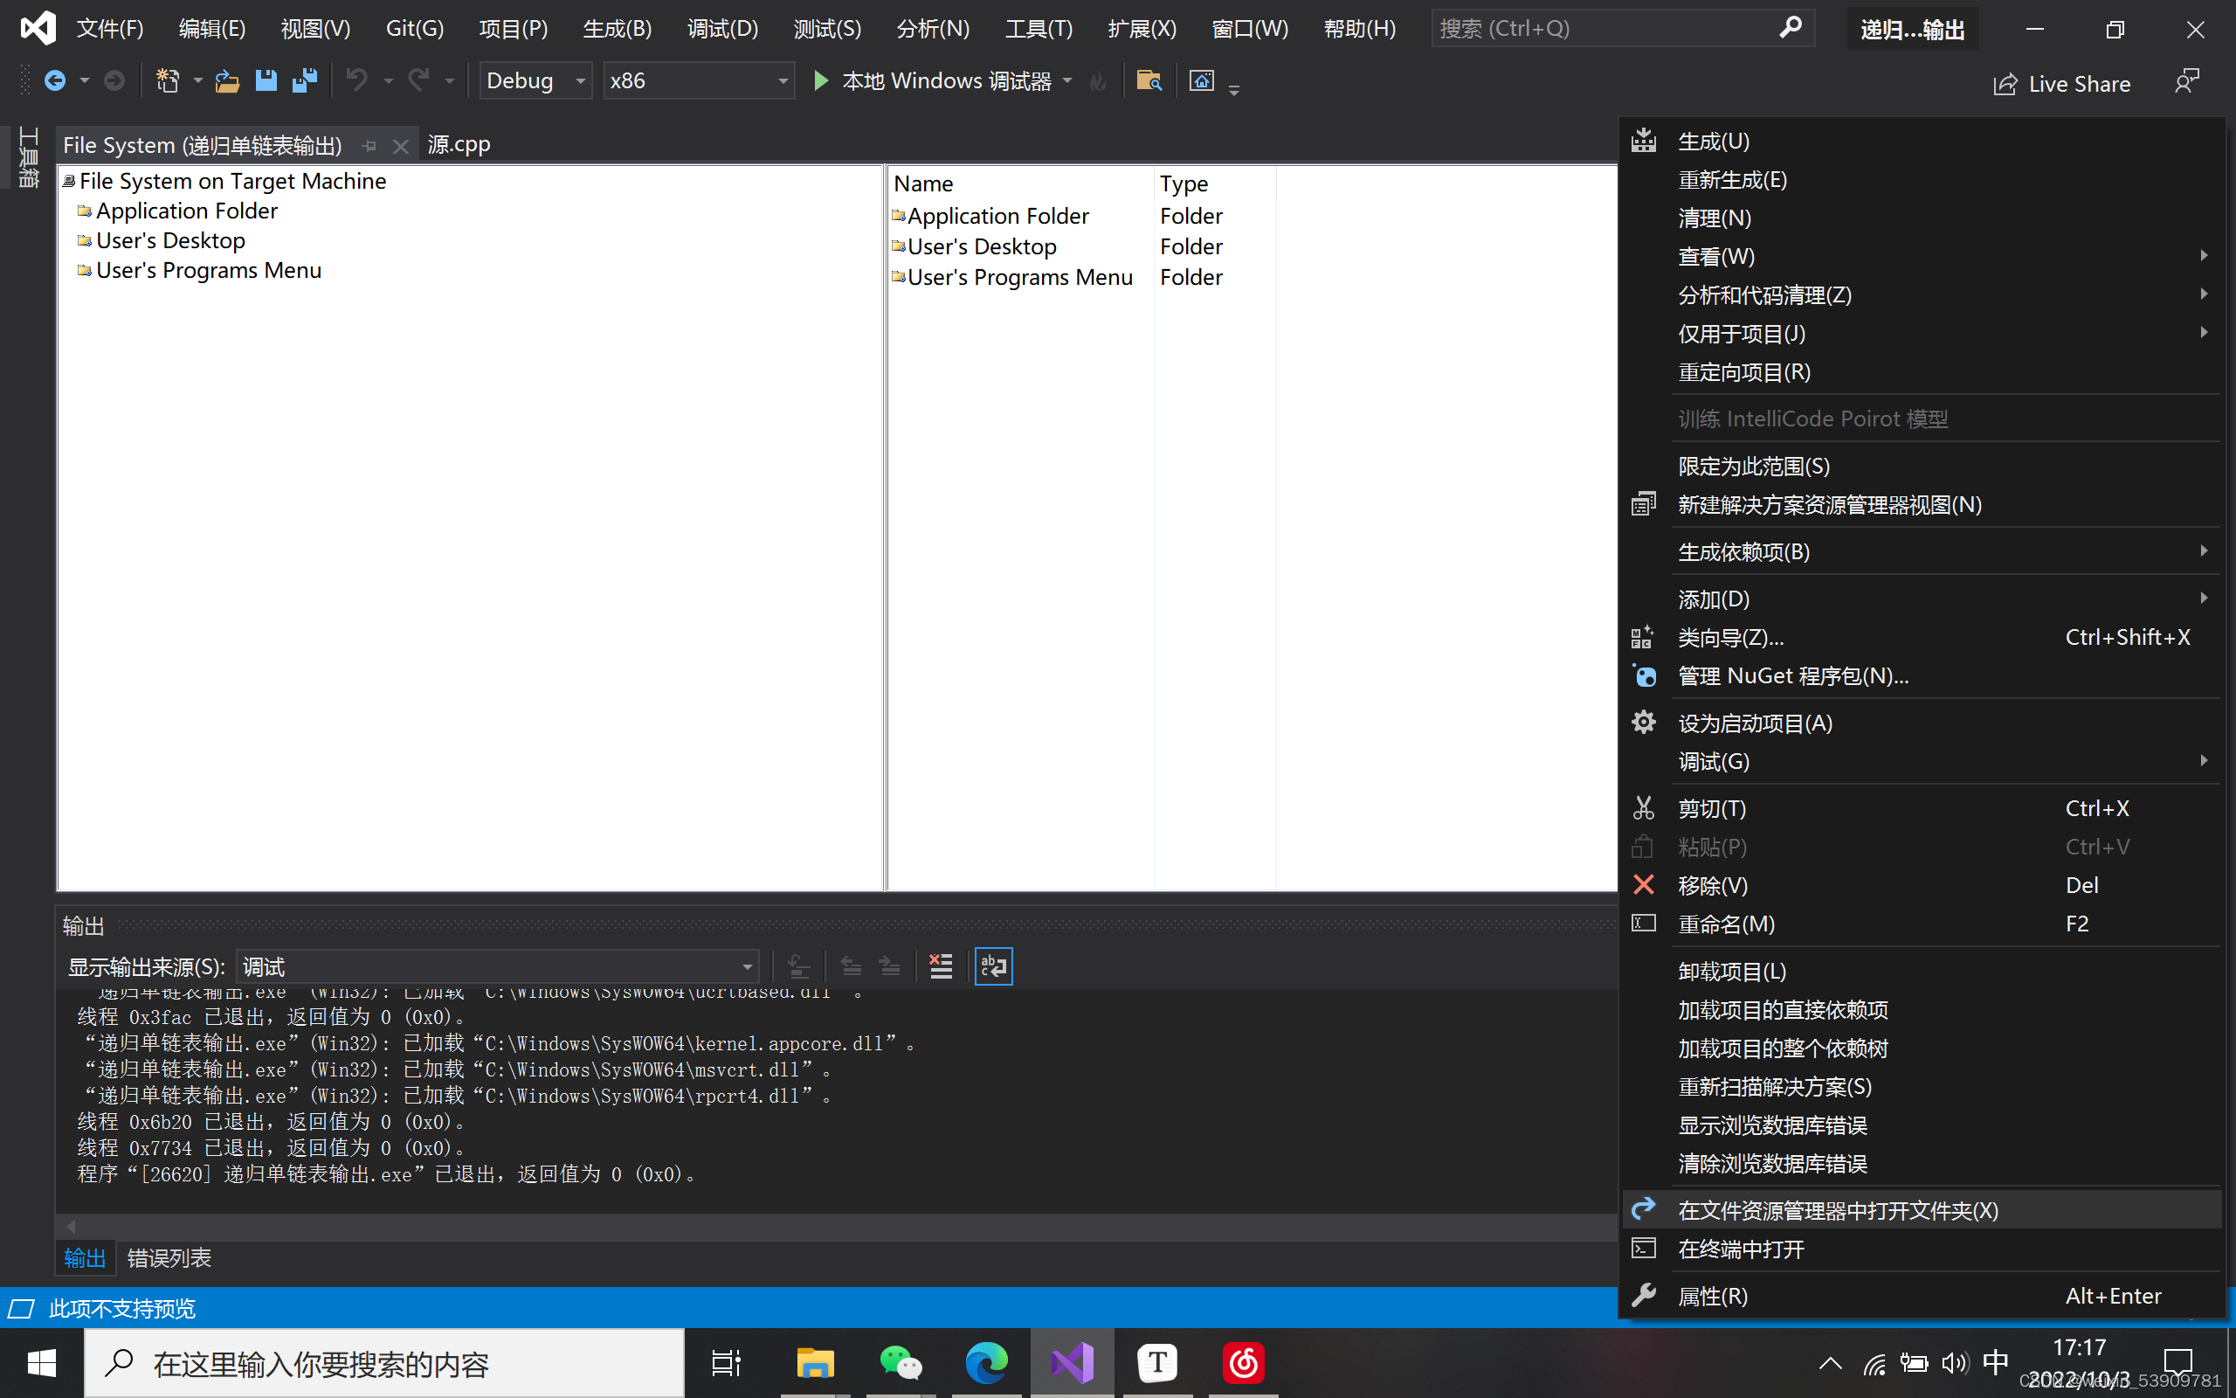
Task: Select Open Folder in File Explorer
Action: (x=1837, y=1210)
